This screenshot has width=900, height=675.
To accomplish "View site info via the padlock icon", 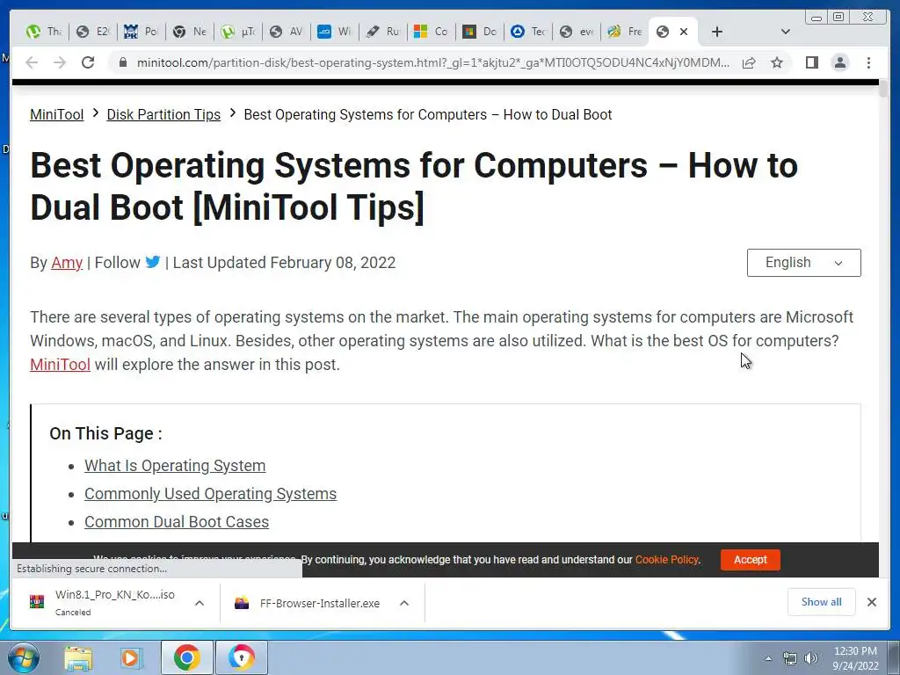I will [x=122, y=62].
